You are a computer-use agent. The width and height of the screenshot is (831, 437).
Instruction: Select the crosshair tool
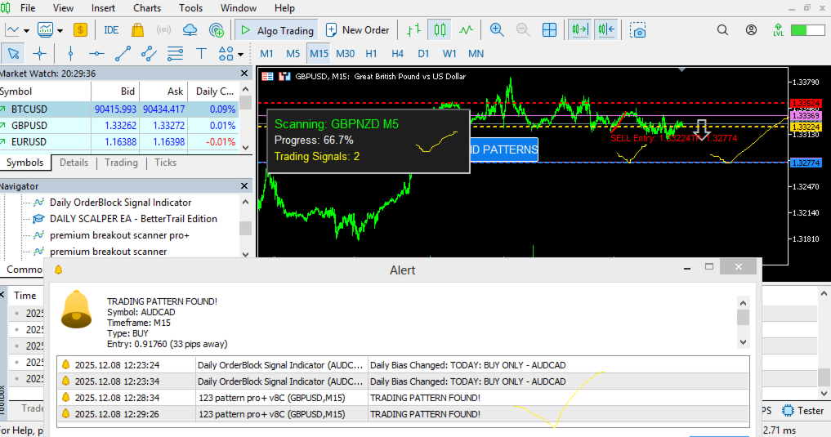coord(39,53)
